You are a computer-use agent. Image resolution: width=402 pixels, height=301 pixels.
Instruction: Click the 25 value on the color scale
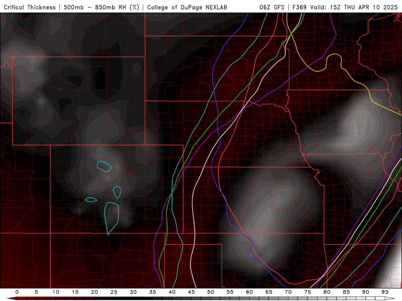pos(114,292)
